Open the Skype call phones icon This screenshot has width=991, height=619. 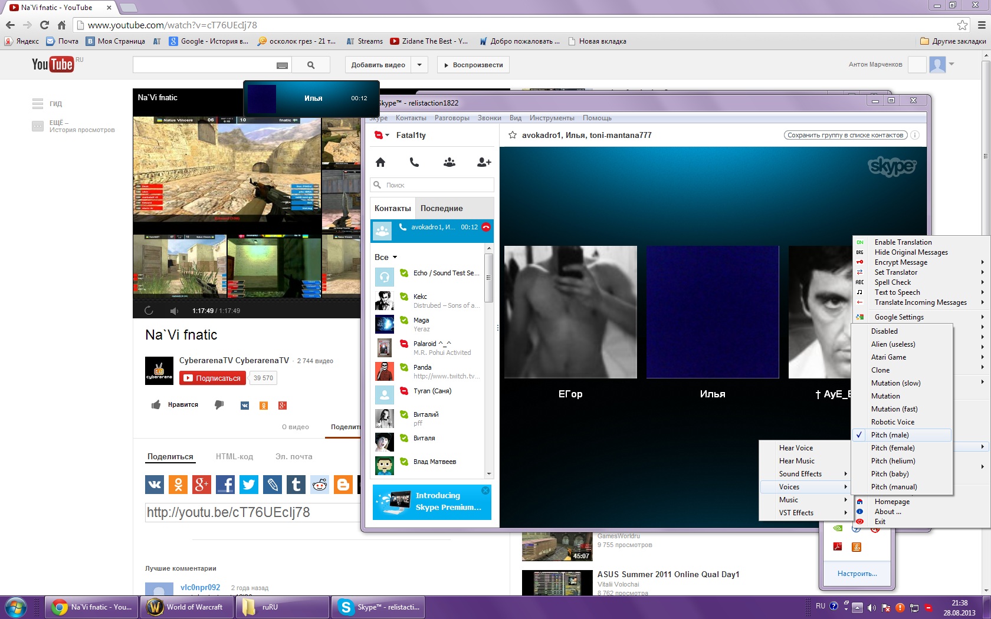click(414, 162)
